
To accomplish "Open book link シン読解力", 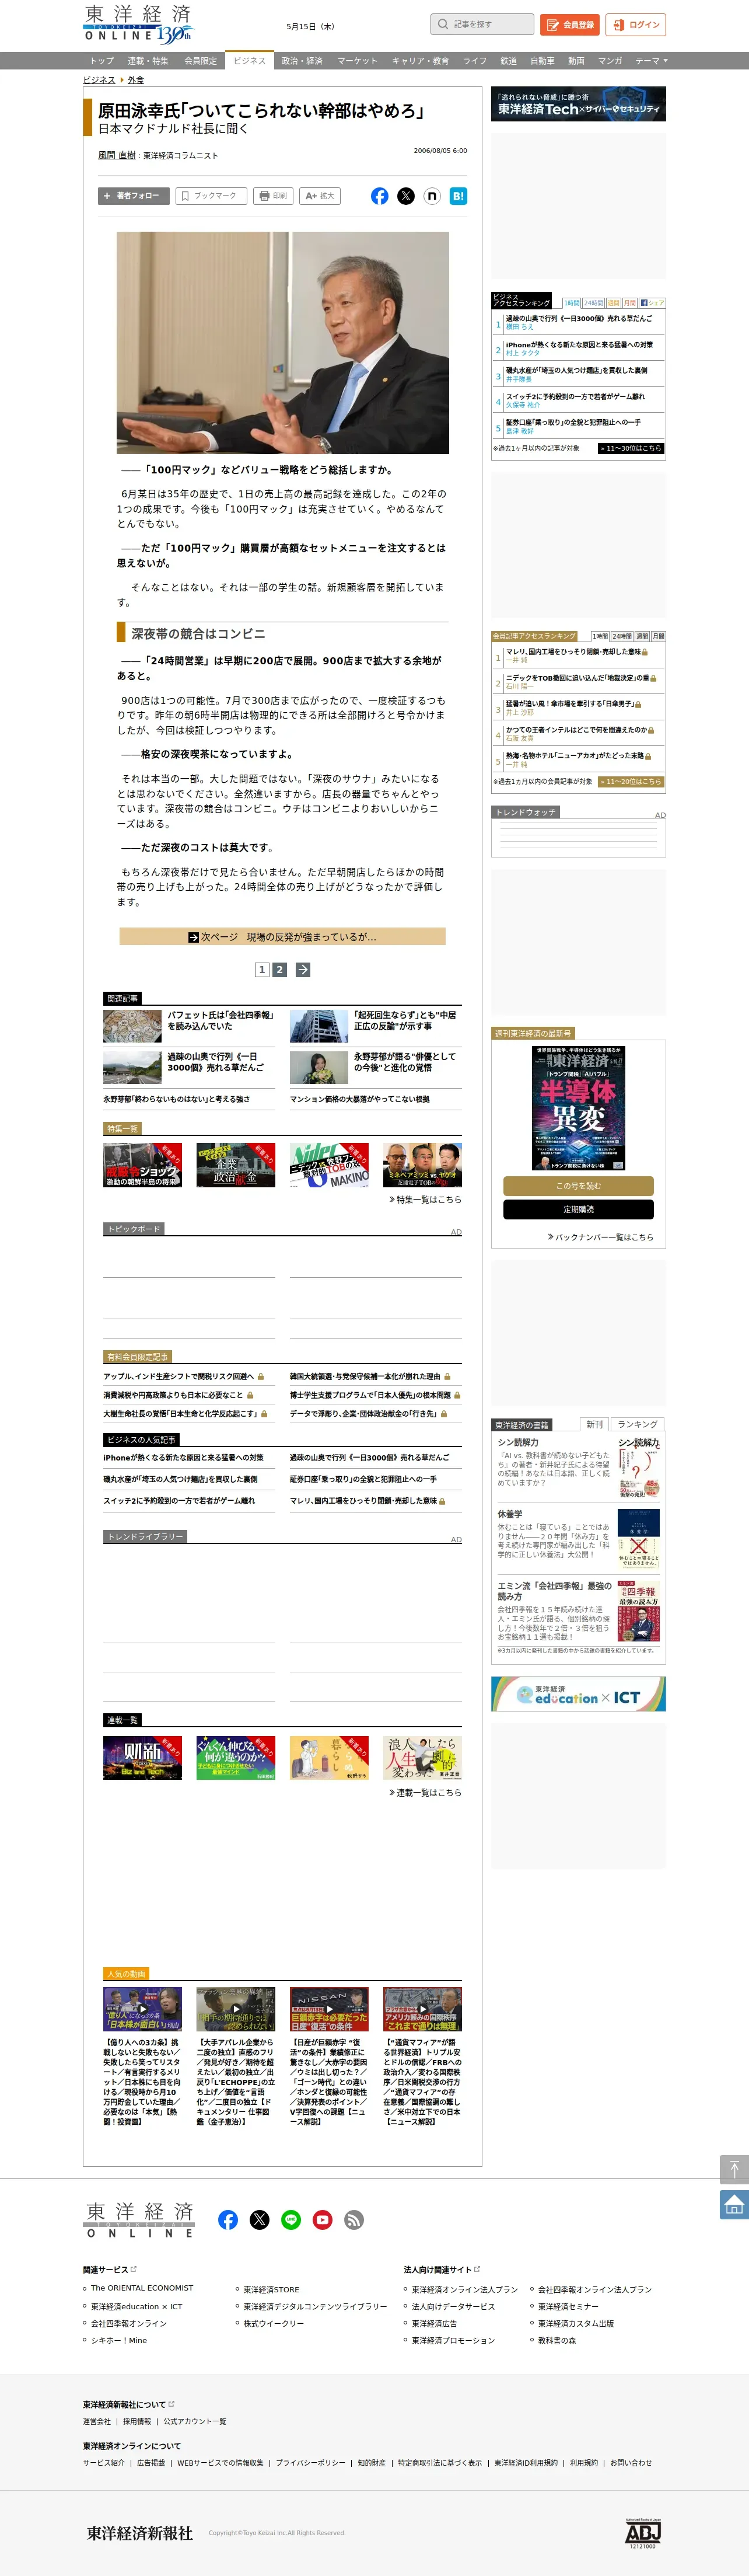I will tap(519, 1442).
